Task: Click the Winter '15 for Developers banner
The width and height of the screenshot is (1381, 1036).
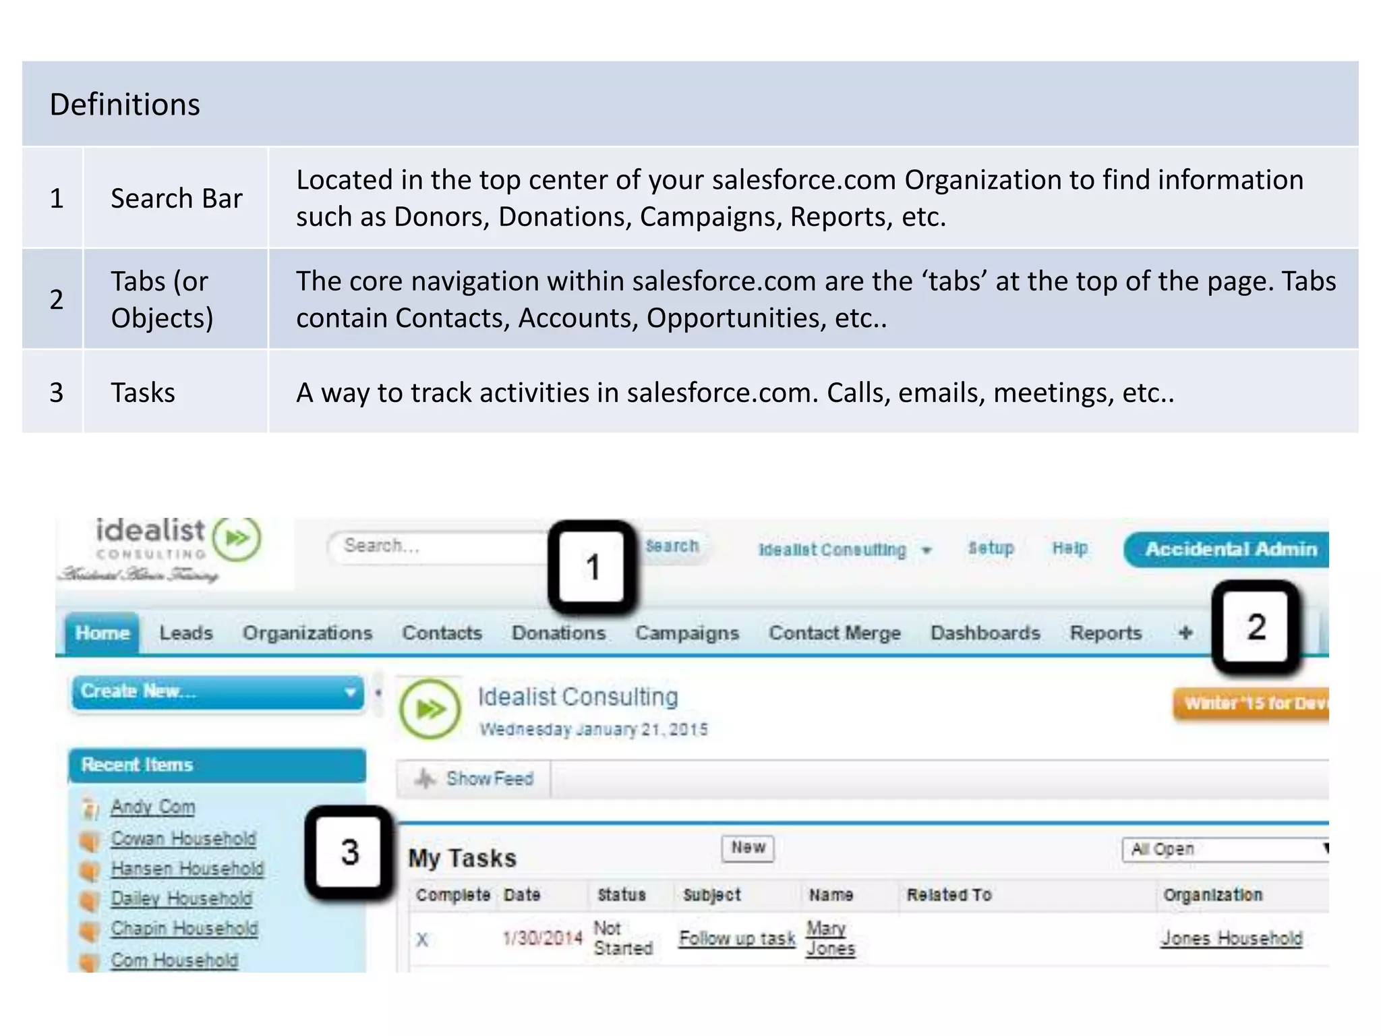Action: (1252, 703)
